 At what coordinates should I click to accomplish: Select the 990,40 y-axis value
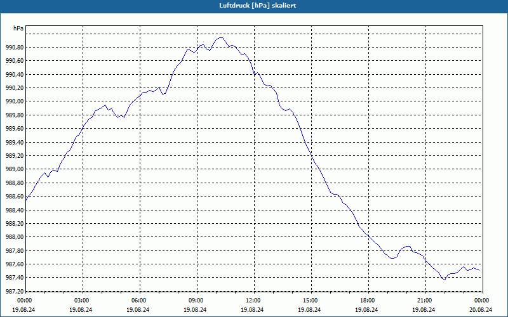(x=15, y=75)
